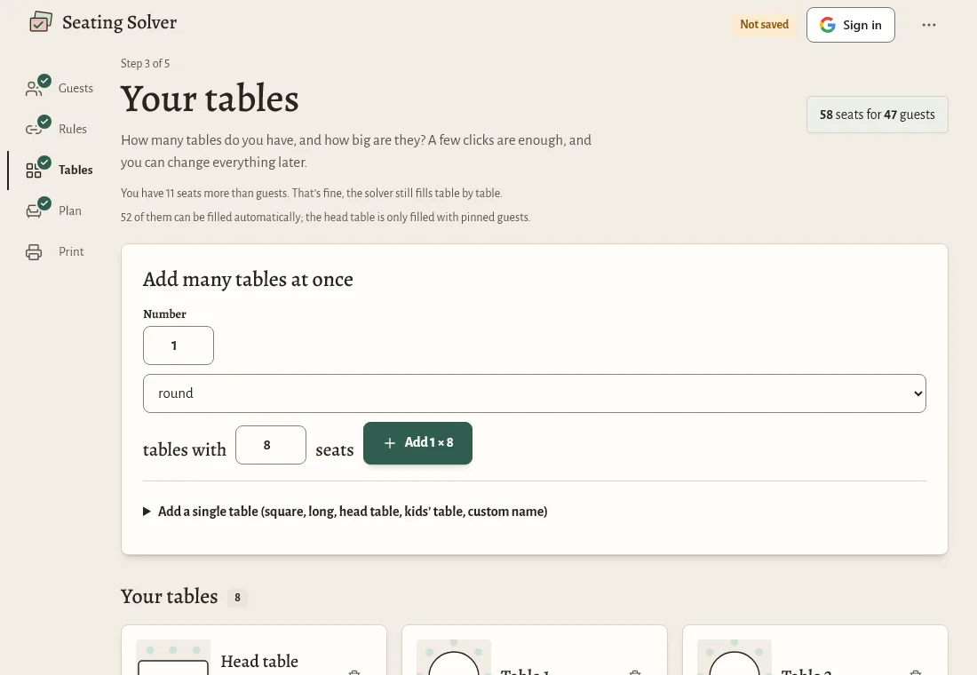Viewport: 977px width, 675px height.
Task: Click the Seating Solver title text
Action: [120, 22]
